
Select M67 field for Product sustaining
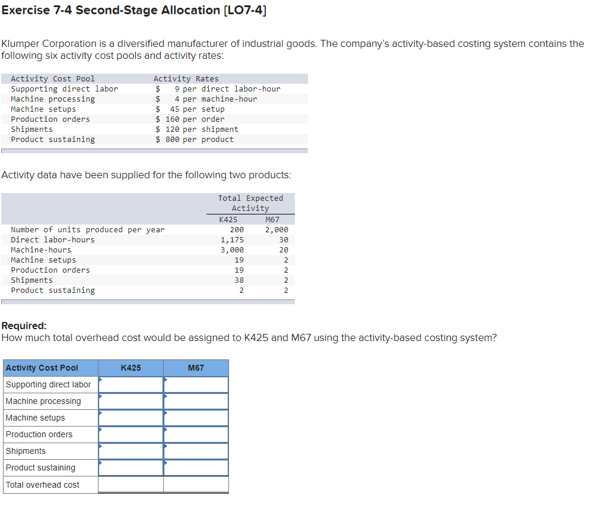196,468
